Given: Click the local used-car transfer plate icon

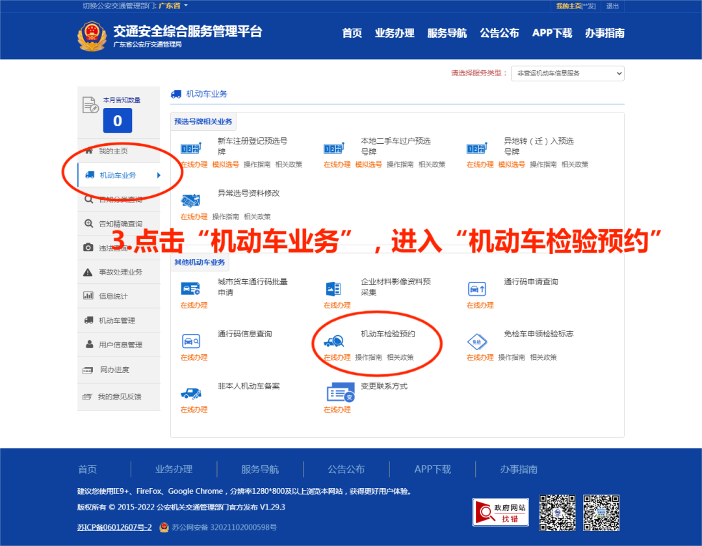Looking at the screenshot, I should [x=334, y=148].
